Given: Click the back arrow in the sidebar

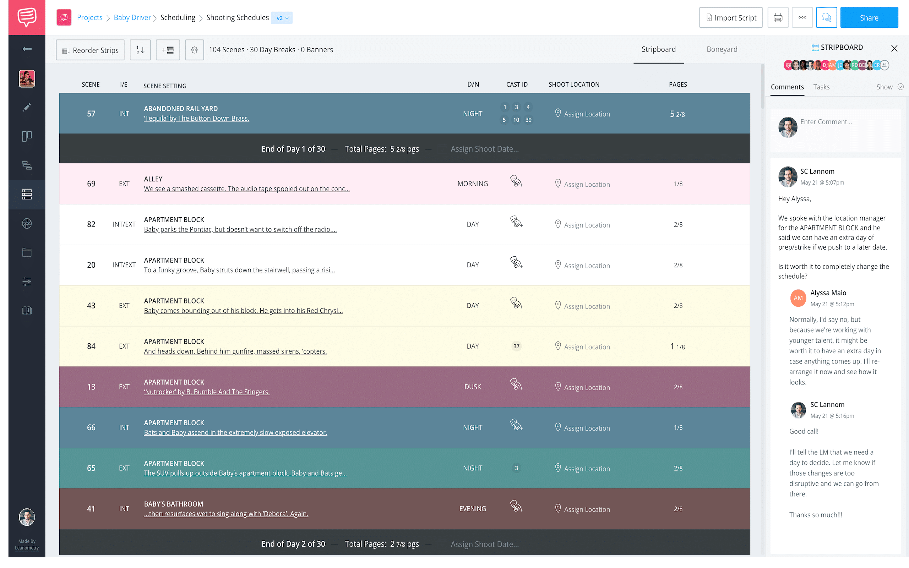Looking at the screenshot, I should pyautogui.click(x=27, y=49).
